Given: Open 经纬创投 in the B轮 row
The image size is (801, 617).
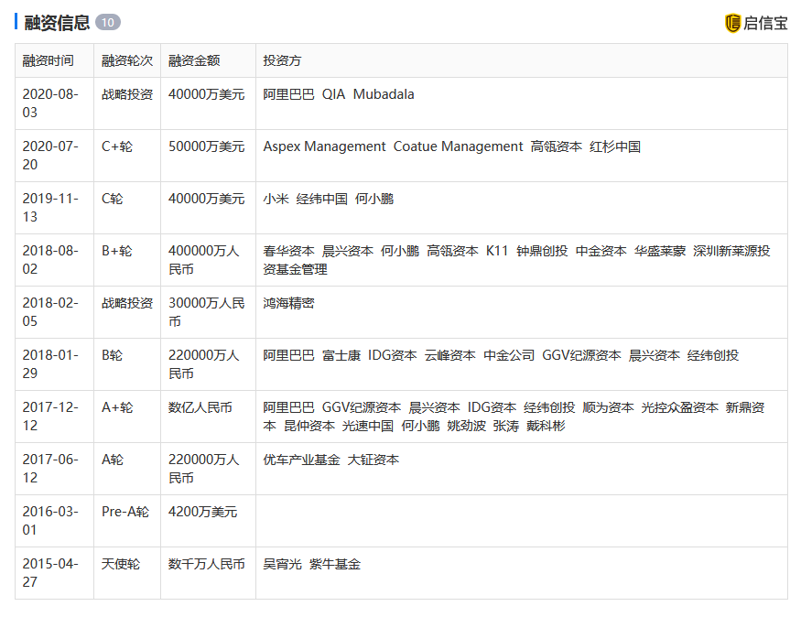Looking at the screenshot, I should (x=712, y=355).
